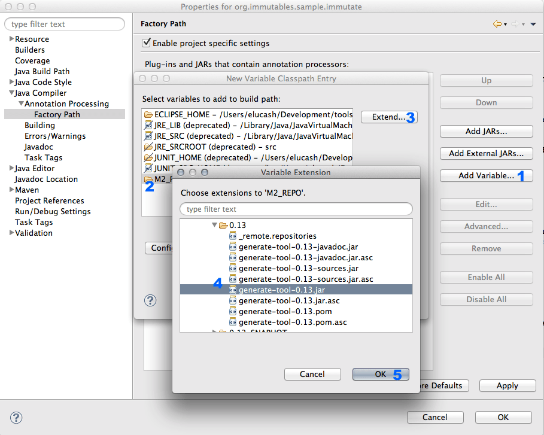Screen dimensions: 544x435
Task: Click help icon in Properties window
Action: [16, 417]
